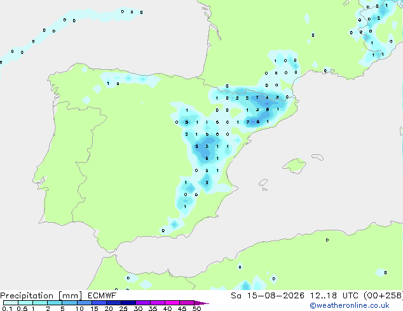
Task: Click the 45–50 mm legend color box
Action: click(x=187, y=303)
